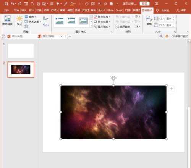Viewport: 191px width, 168px height.
Task: Toggle multi-window mode (多窗口模式)
Action: click(180, 36)
